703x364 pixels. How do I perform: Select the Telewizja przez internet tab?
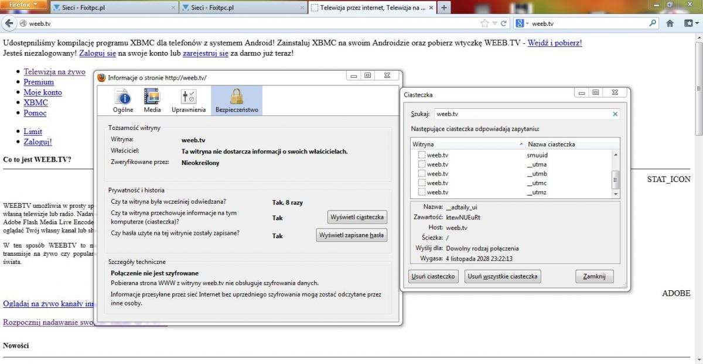point(372,8)
